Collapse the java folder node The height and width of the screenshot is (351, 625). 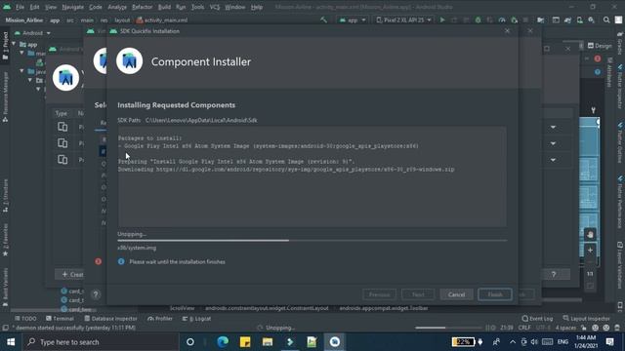(x=22, y=71)
